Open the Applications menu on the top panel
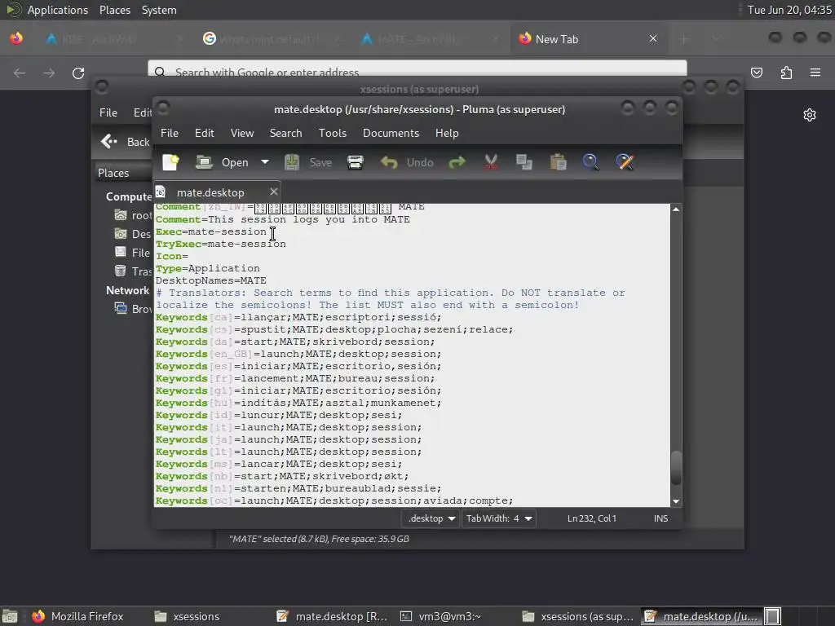835x626 pixels. 58,10
